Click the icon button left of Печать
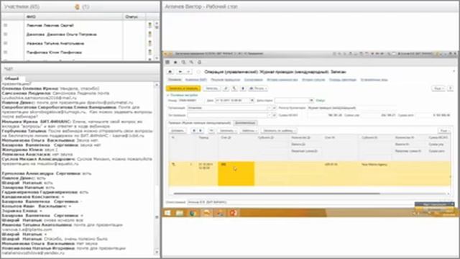 243,88
